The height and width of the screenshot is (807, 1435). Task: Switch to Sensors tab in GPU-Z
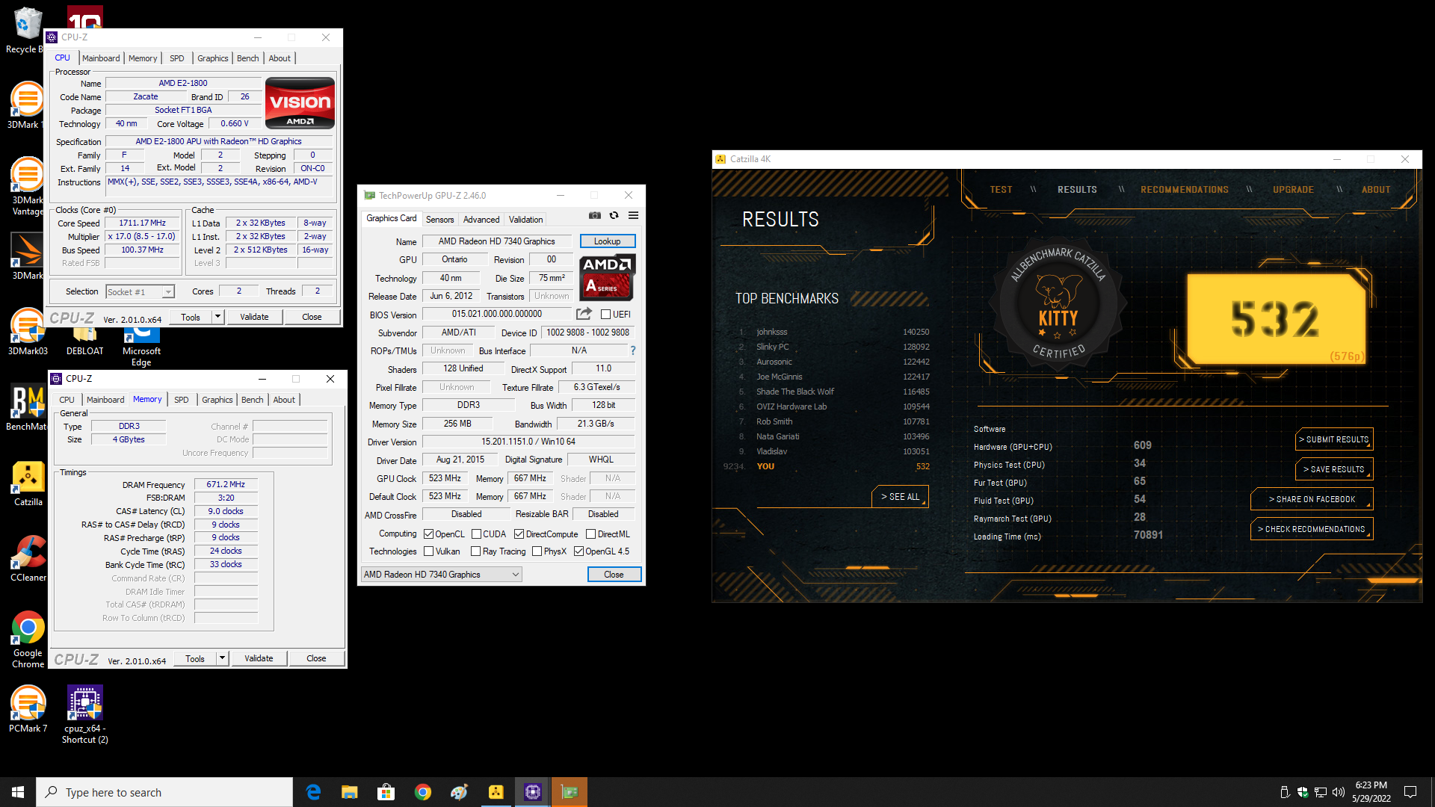click(x=439, y=220)
